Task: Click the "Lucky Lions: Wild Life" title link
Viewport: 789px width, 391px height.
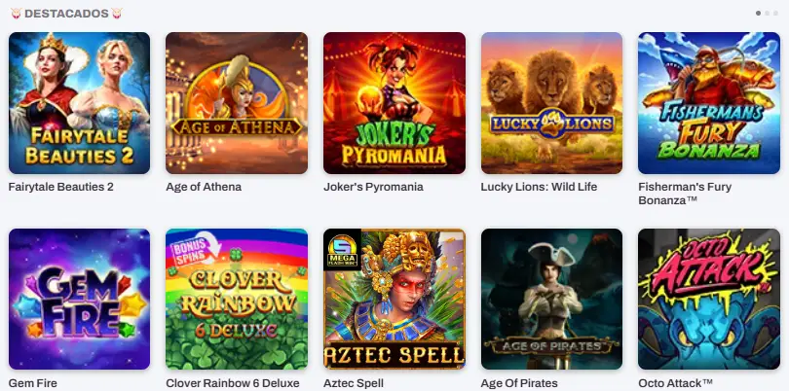Action: tap(539, 187)
